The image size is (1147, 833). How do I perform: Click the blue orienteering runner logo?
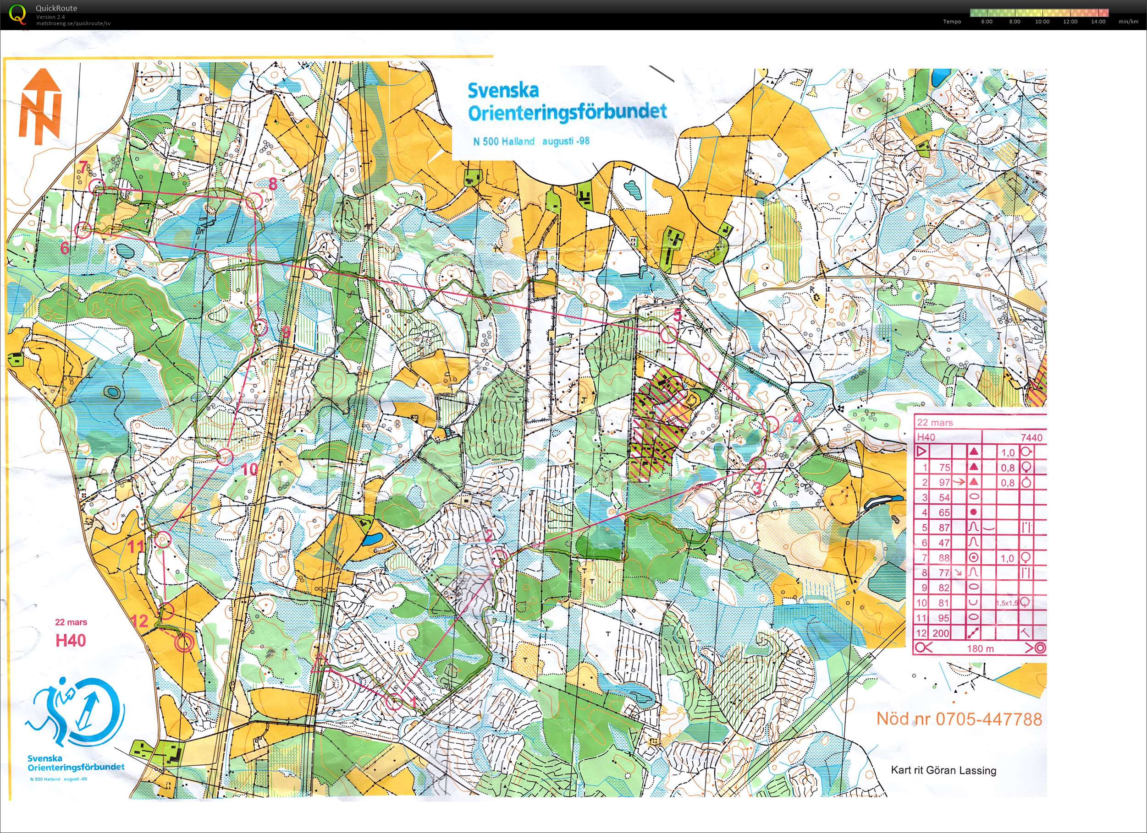76,713
